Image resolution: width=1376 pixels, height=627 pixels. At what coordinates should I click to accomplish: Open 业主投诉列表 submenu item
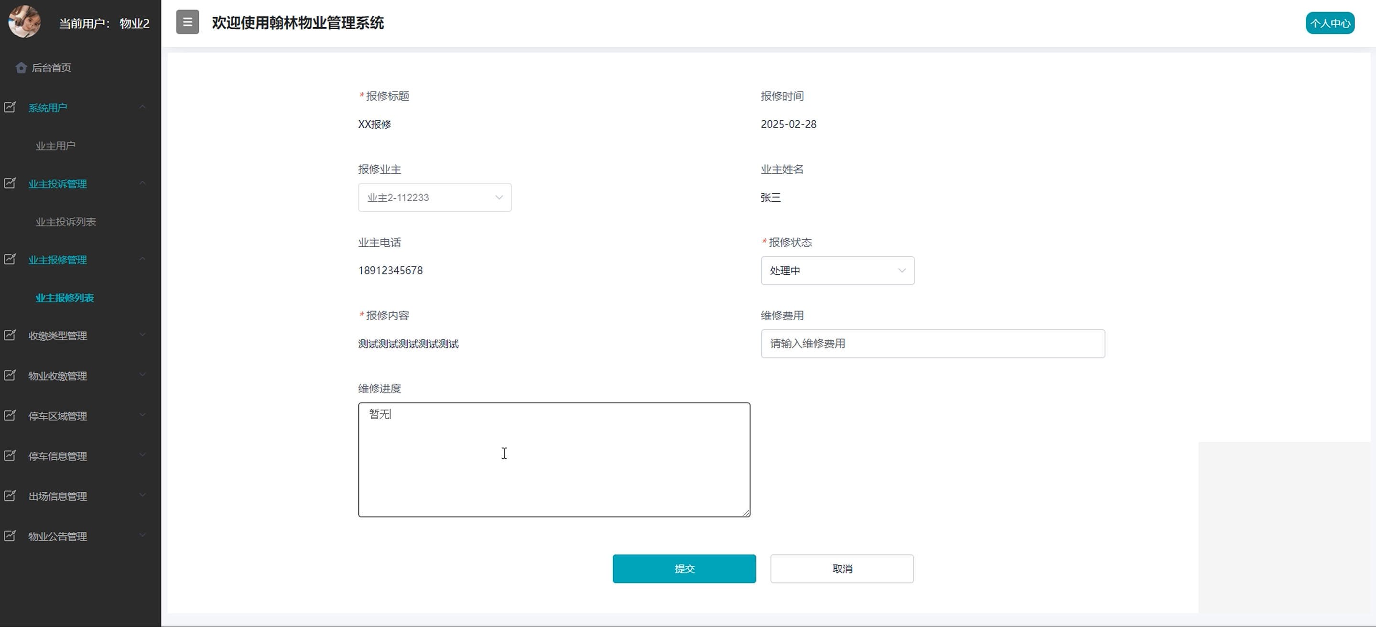coord(65,222)
